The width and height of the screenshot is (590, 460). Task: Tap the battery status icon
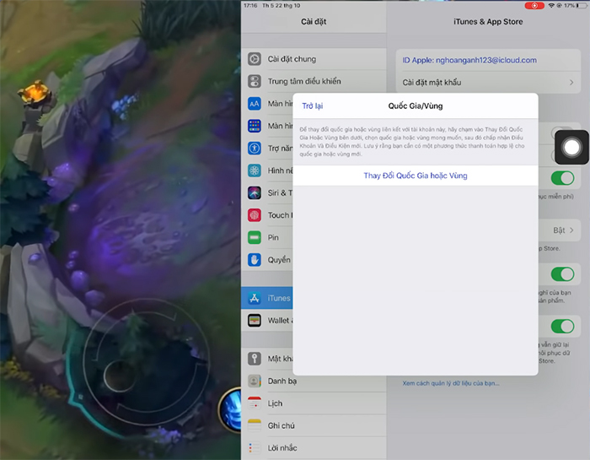tap(582, 6)
